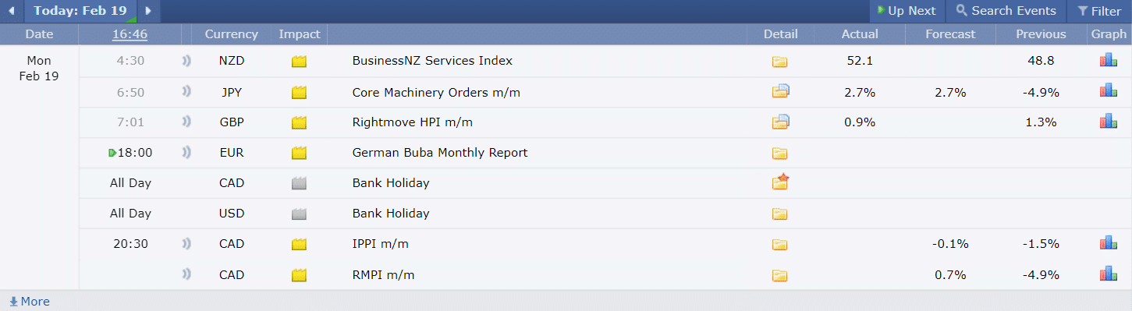
Task: Click impact icon for Core Machinery Orders
Action: 299,93
